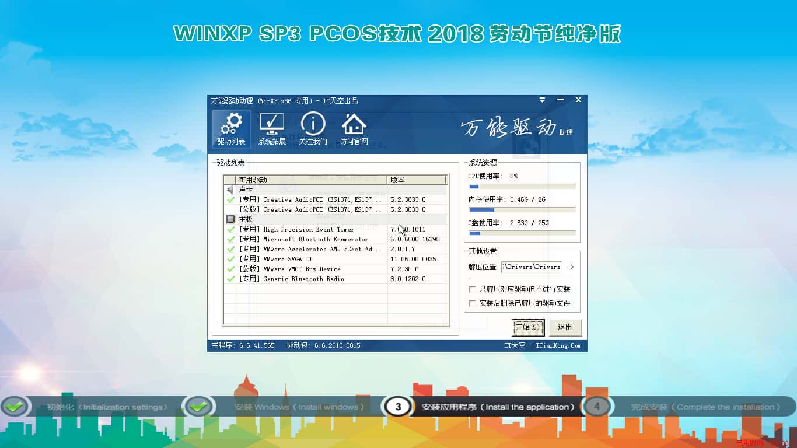Click the 驱动包: 6.6.2016.0815 status text
Image resolution: width=797 pixels, height=448 pixels.
pos(323,345)
